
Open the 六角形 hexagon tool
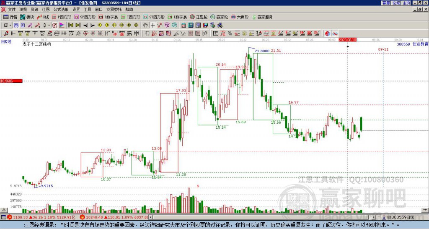[x=240, y=17]
